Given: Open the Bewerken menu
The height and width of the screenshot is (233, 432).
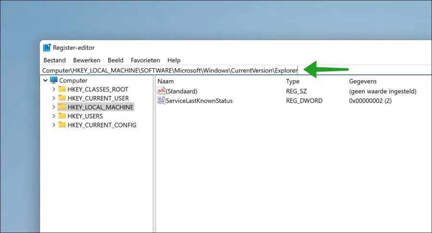Looking at the screenshot, I should pos(86,60).
